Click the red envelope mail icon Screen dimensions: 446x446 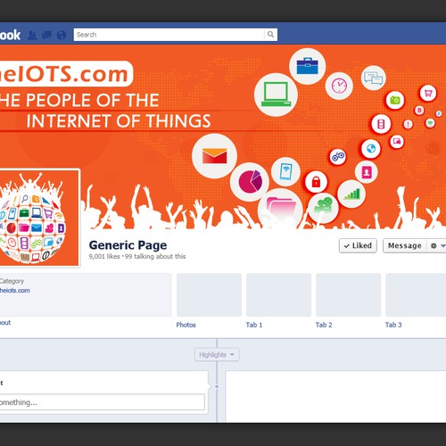(214, 156)
